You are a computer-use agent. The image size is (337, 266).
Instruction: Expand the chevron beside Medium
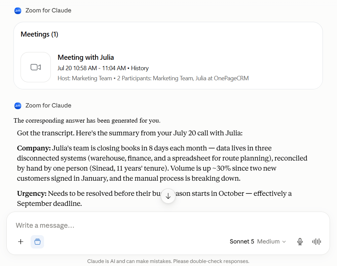pos(284,242)
